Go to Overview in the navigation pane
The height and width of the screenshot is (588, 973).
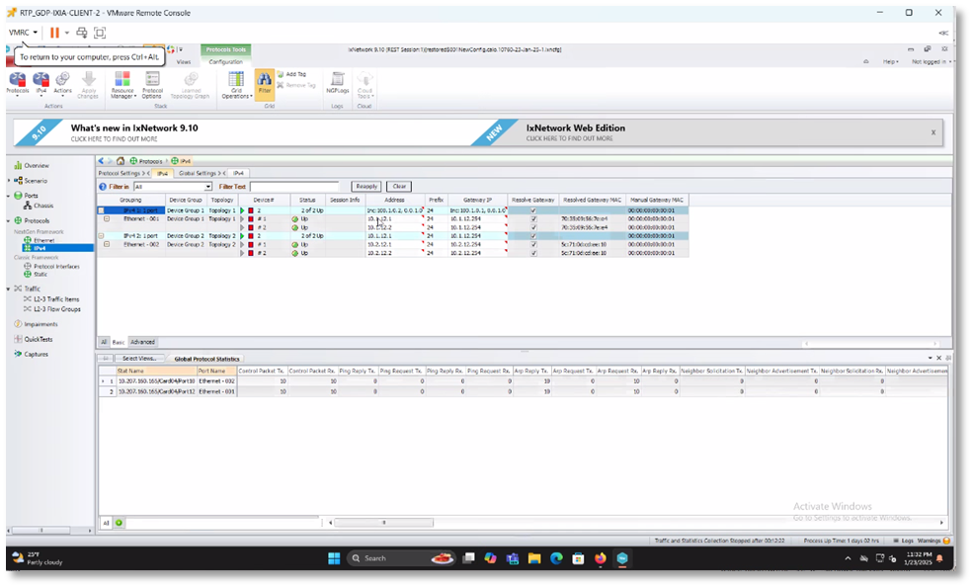(36, 166)
